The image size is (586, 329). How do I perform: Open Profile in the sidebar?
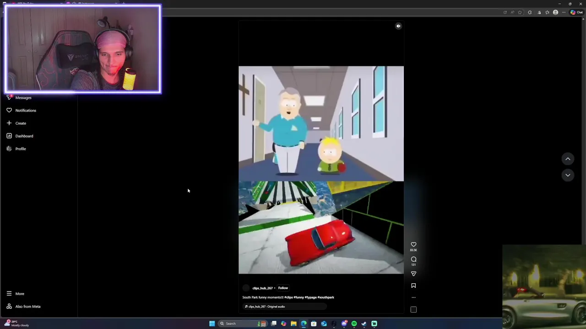21,149
